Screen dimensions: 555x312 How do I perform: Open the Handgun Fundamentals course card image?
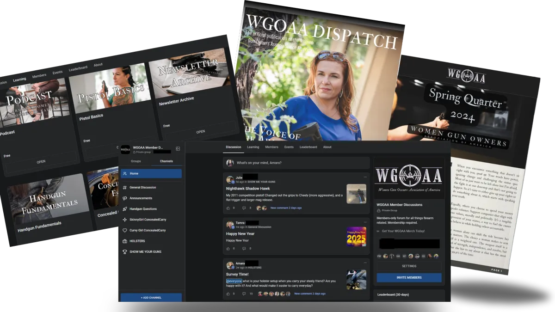point(49,202)
